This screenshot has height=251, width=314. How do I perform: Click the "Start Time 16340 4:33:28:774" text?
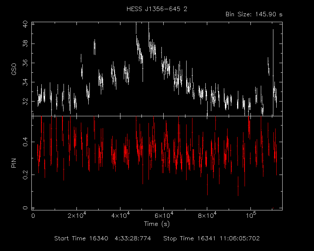[103, 238]
